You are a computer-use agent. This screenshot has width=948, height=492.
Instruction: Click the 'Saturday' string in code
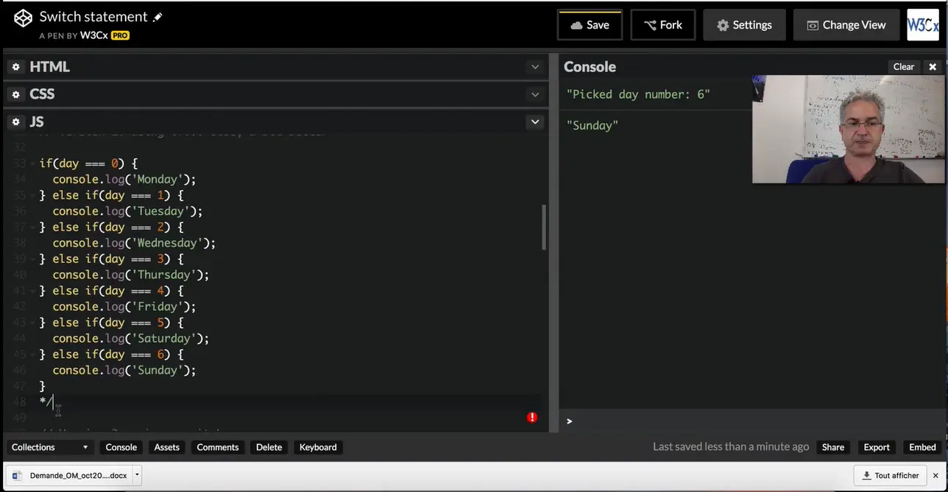tap(165, 338)
